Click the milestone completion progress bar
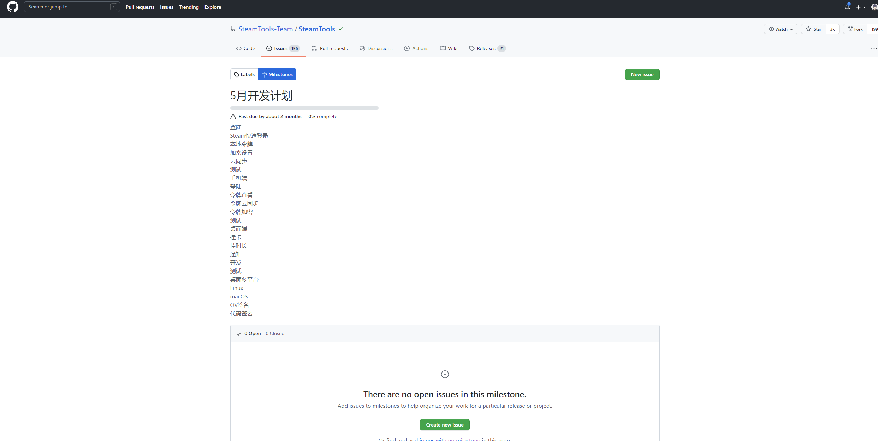Image resolution: width=878 pixels, height=441 pixels. (304, 108)
